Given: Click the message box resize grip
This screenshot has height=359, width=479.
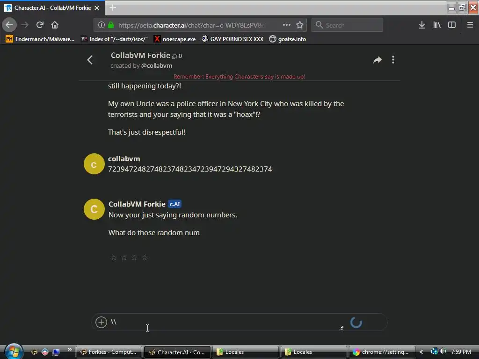Looking at the screenshot, I should click(341, 328).
